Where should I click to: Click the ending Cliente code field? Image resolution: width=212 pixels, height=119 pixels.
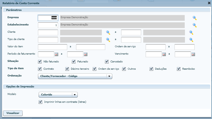(131, 32)
